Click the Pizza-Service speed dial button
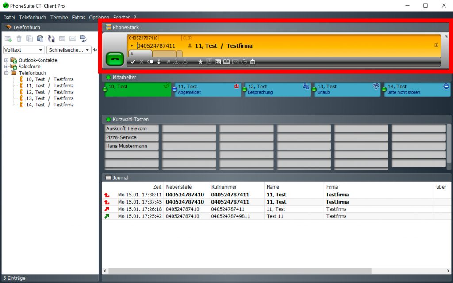Viewport: 453px width, 283px height. [132, 137]
